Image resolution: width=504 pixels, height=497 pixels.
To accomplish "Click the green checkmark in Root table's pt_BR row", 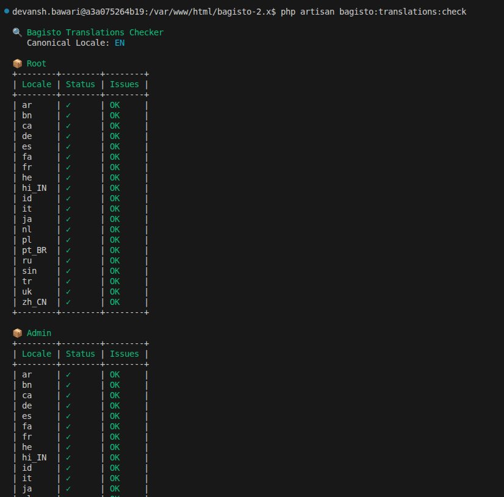I will pos(68,250).
